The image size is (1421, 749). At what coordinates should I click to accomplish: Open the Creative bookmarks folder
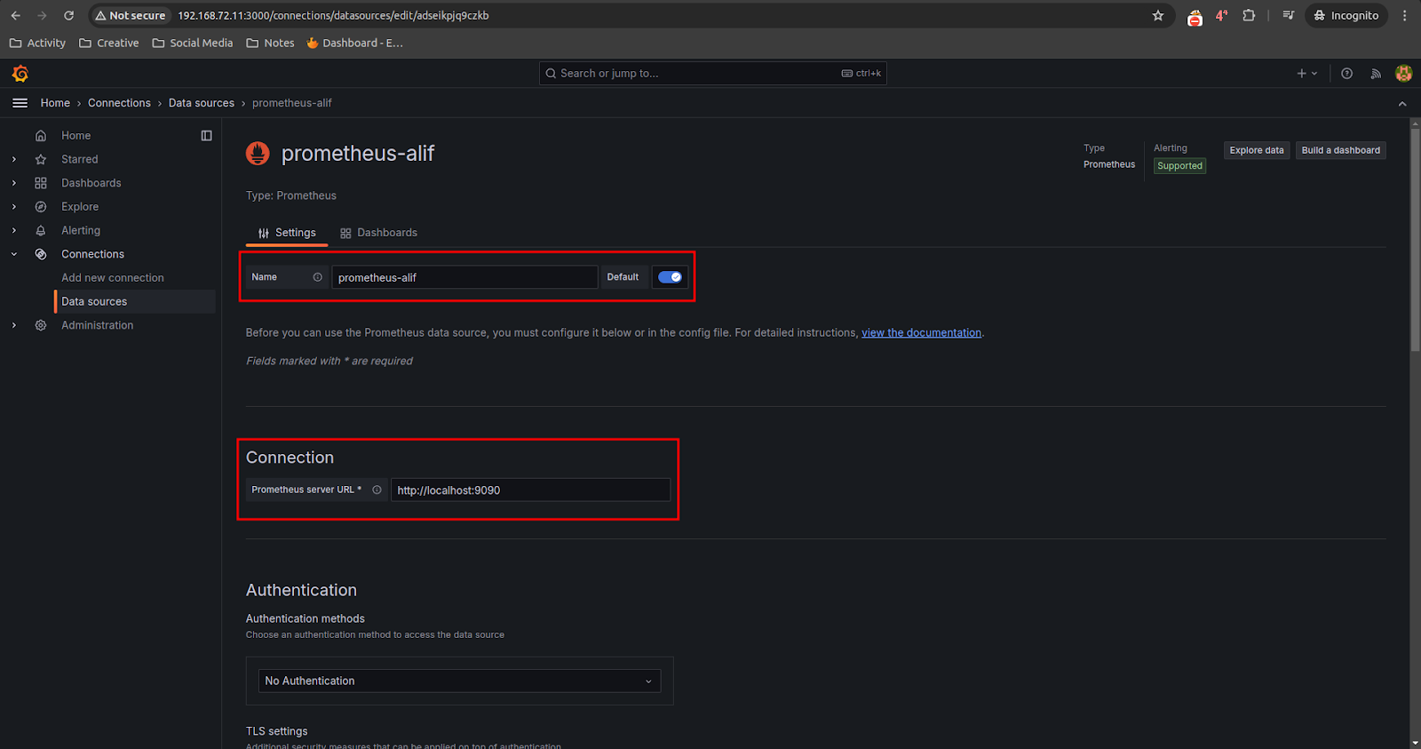point(108,43)
